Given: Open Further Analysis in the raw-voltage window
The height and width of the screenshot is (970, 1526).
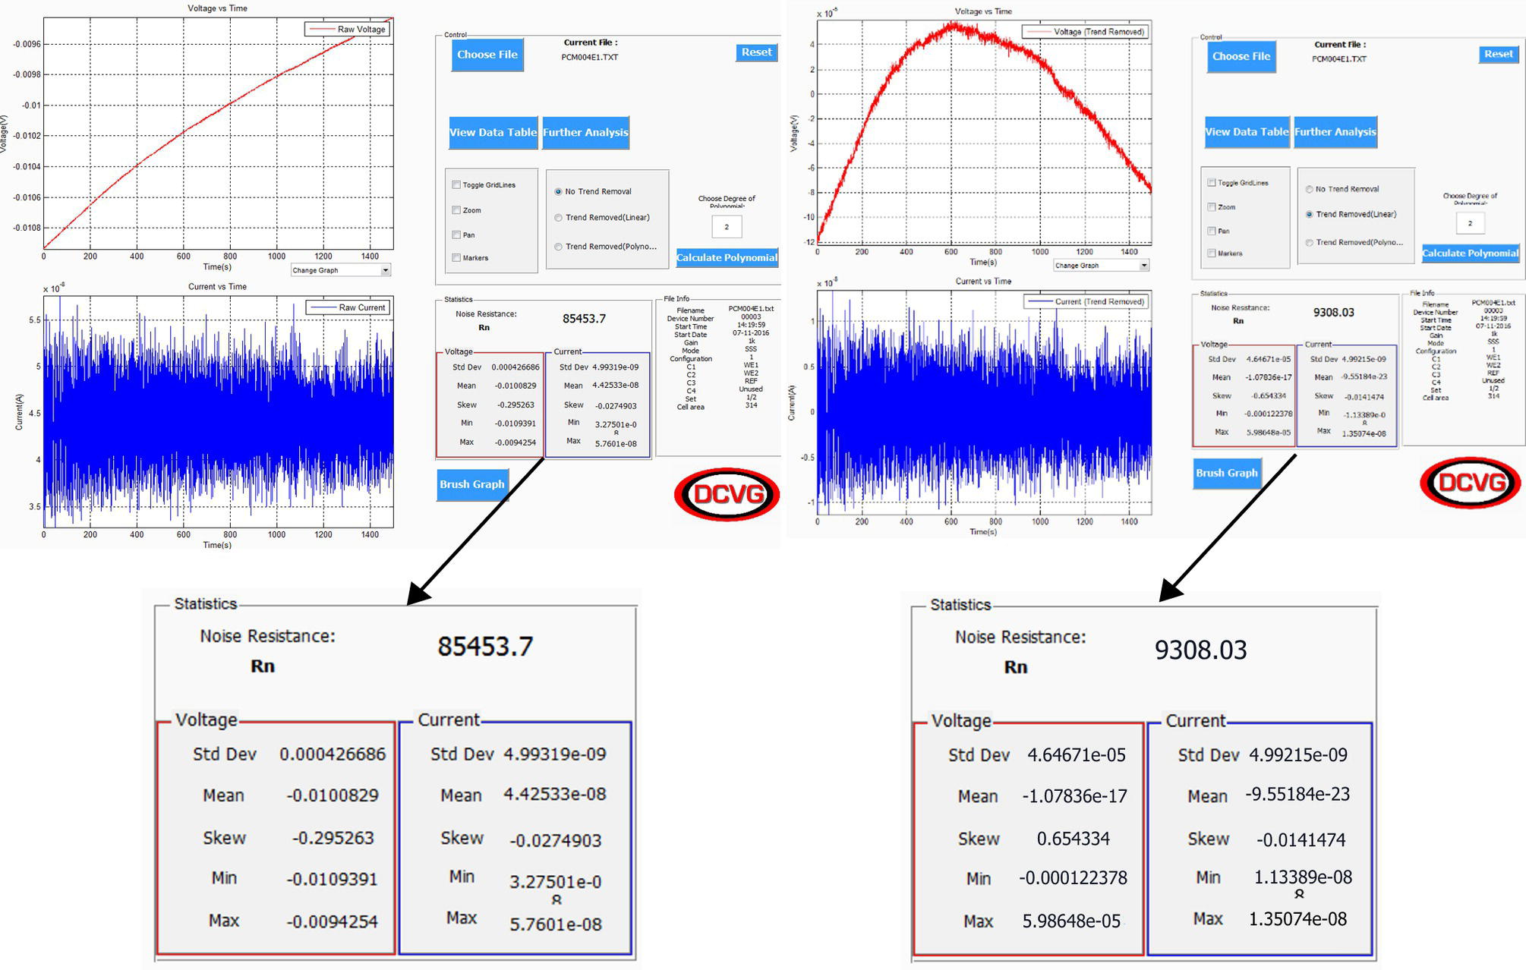Looking at the screenshot, I should (585, 132).
